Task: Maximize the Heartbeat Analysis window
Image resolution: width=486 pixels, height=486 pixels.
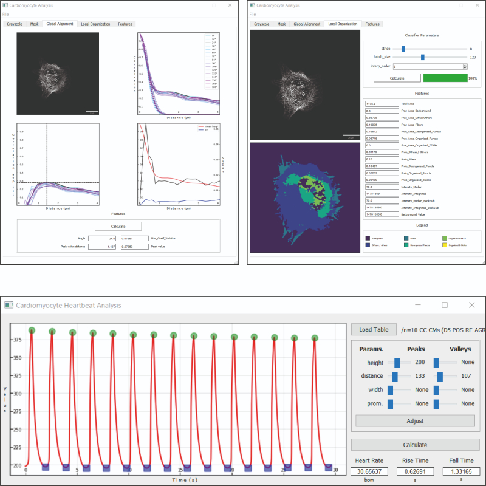Action: point(445,305)
